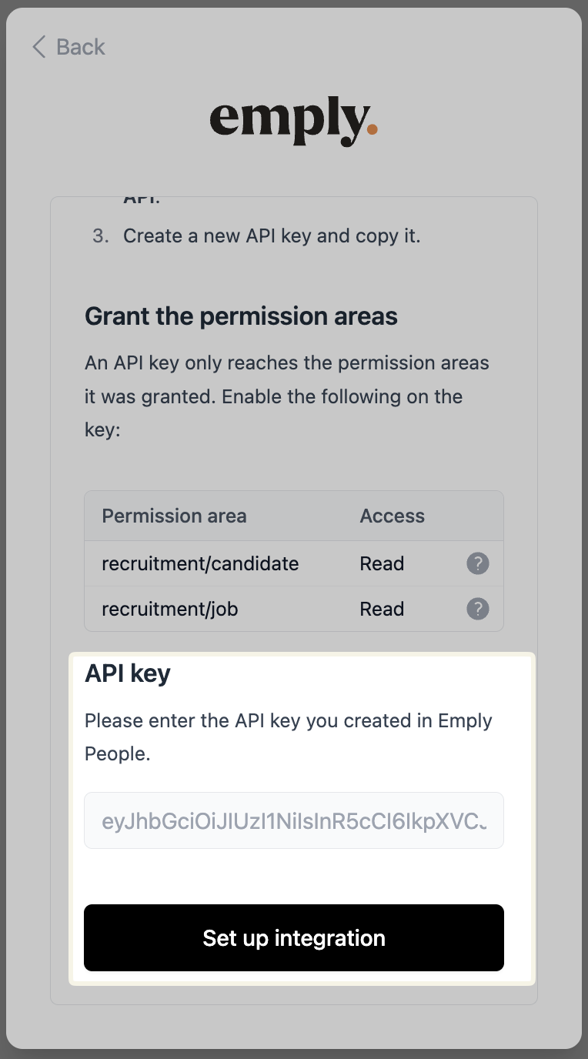Viewport: 588px width, 1059px height.
Task: Click the paragraph about API key permission reach
Action: [287, 396]
